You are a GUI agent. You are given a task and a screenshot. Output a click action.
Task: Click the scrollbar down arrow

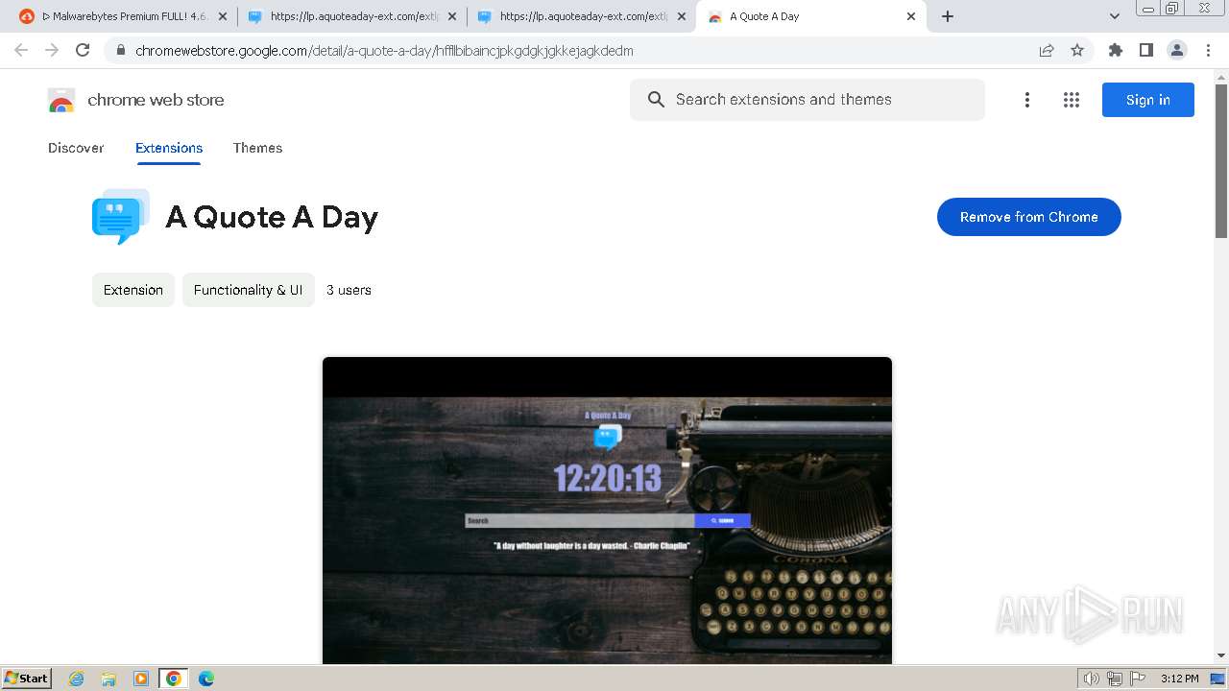(x=1221, y=655)
